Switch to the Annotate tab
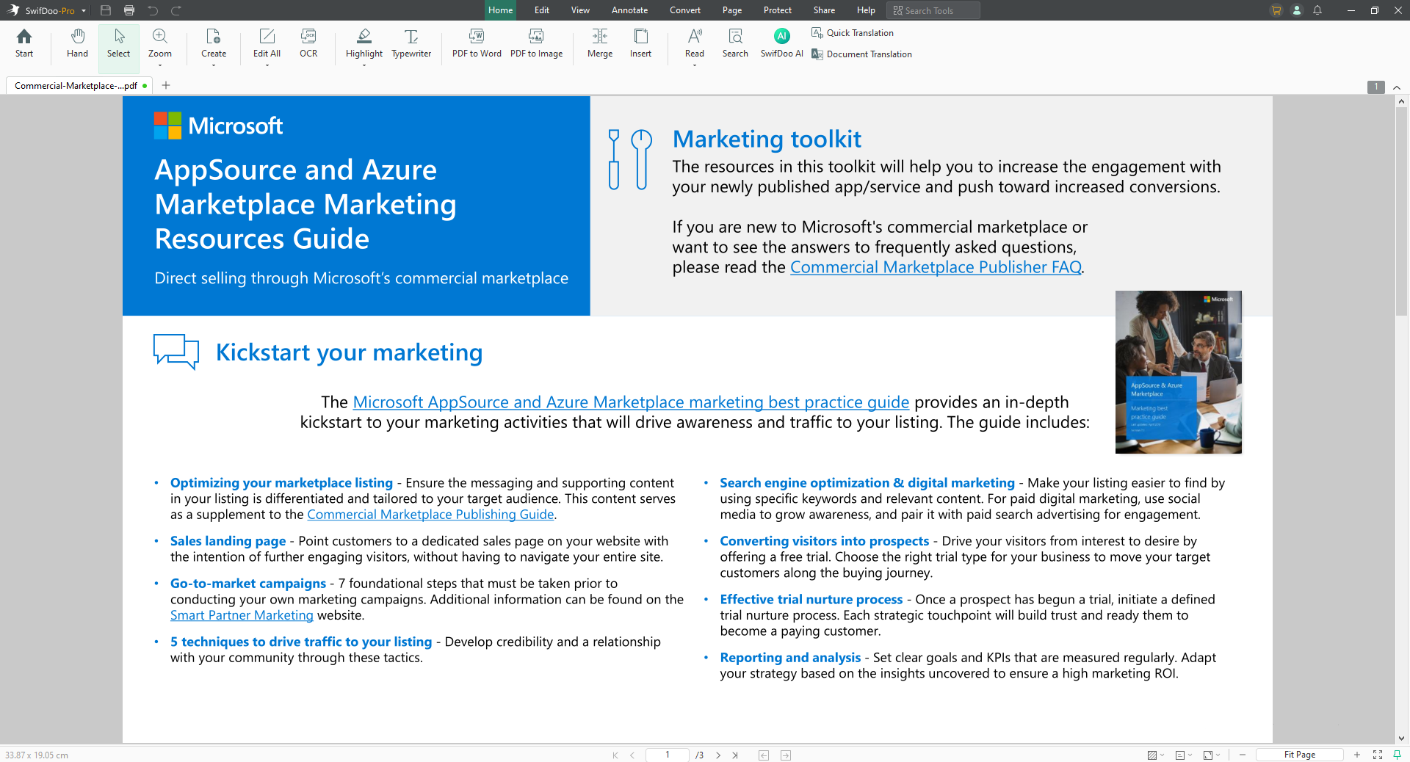Image resolution: width=1410 pixels, height=762 pixels. [x=629, y=10]
